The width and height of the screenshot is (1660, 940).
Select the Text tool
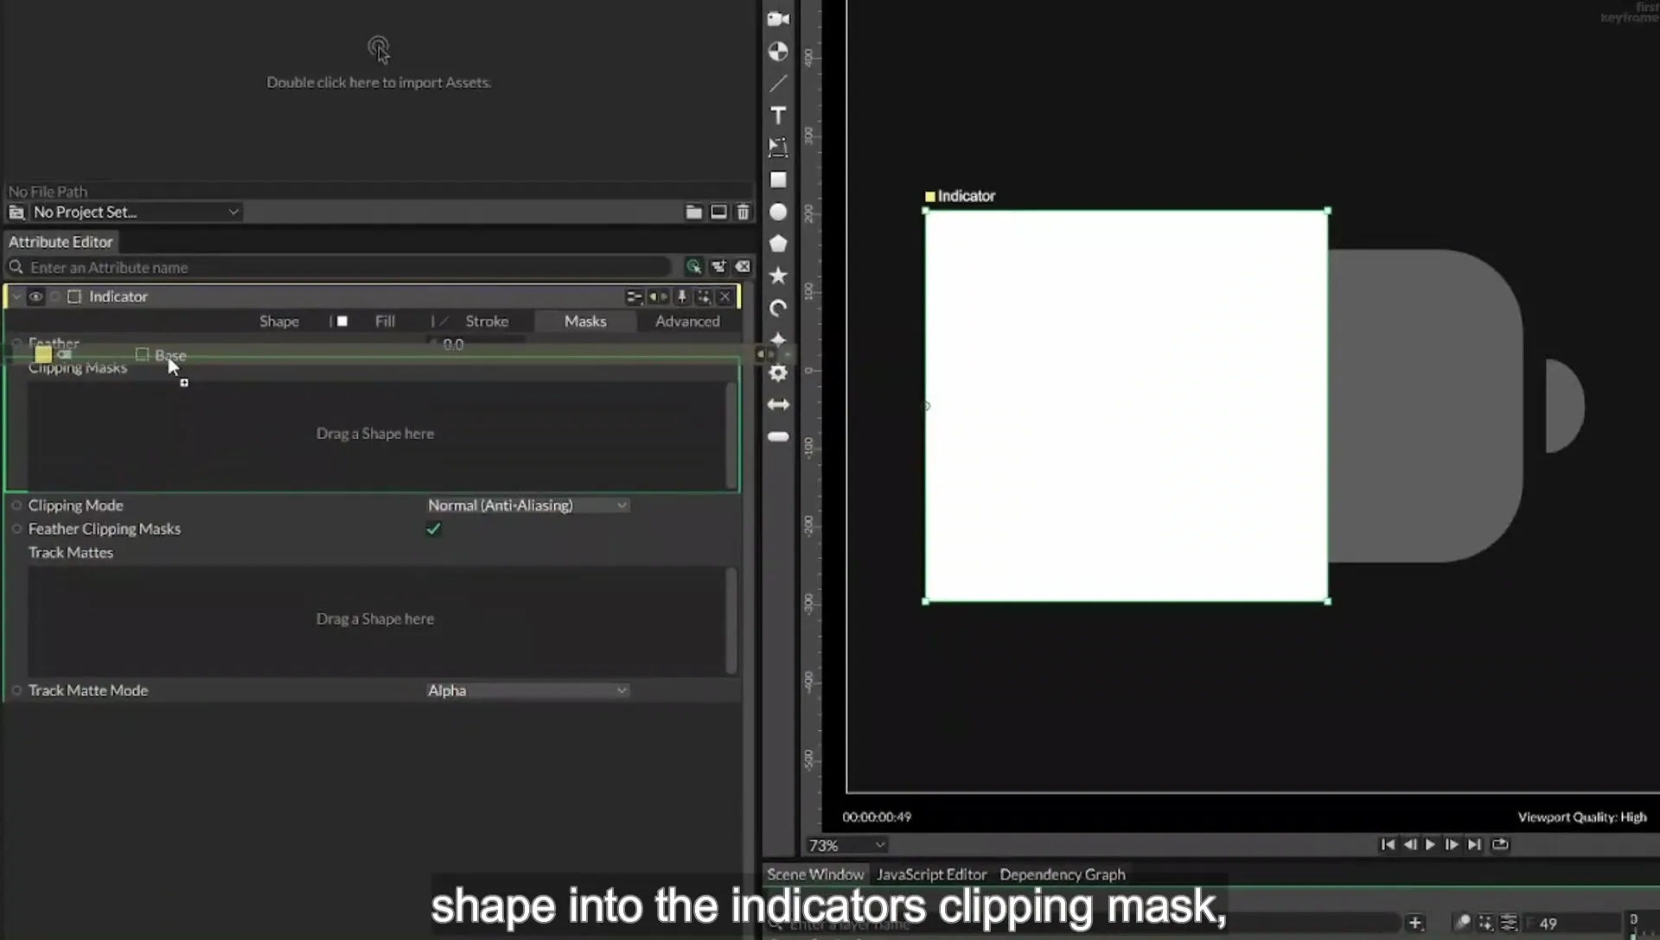pos(778,116)
